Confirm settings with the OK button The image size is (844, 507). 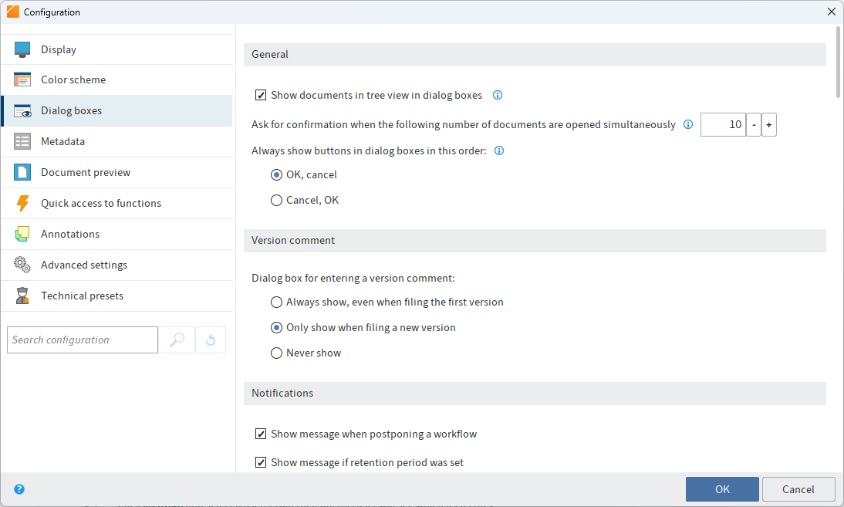pos(721,488)
